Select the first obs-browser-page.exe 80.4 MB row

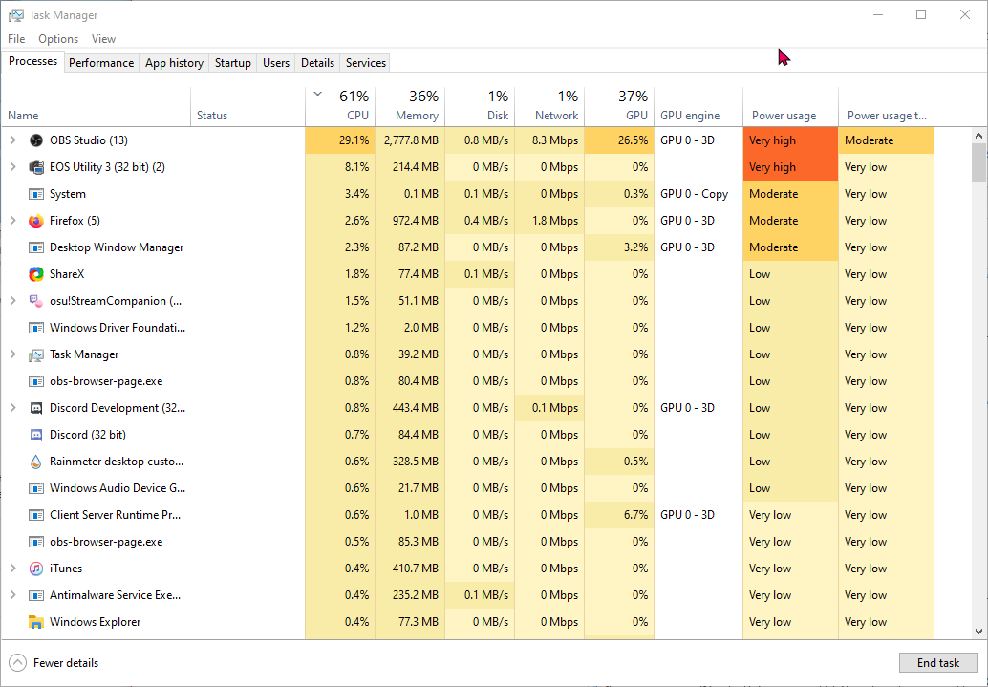pos(467,381)
